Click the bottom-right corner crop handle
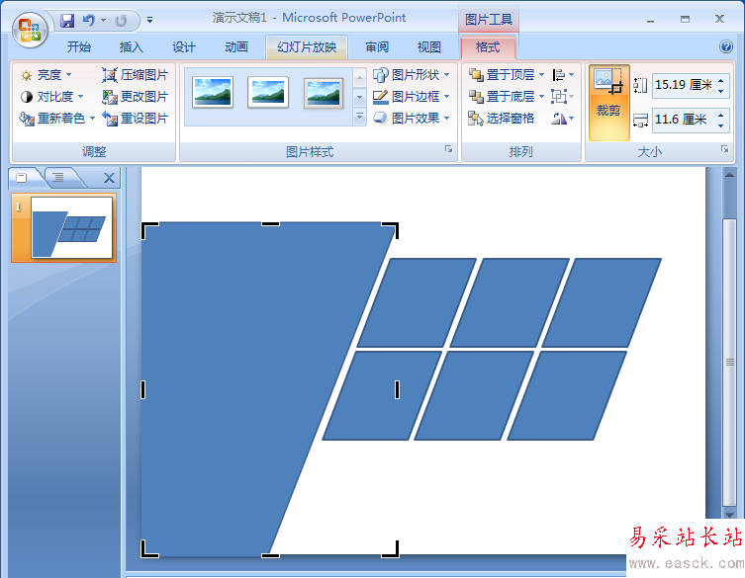 [391, 549]
